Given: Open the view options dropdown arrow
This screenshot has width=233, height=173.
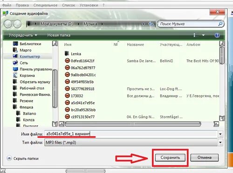Looking at the screenshot, I should pyautogui.click(x=203, y=35).
